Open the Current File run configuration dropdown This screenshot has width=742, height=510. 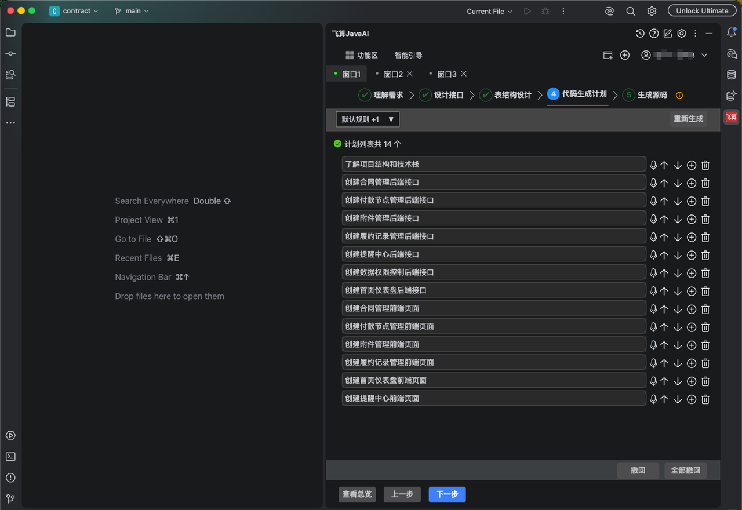[489, 11]
